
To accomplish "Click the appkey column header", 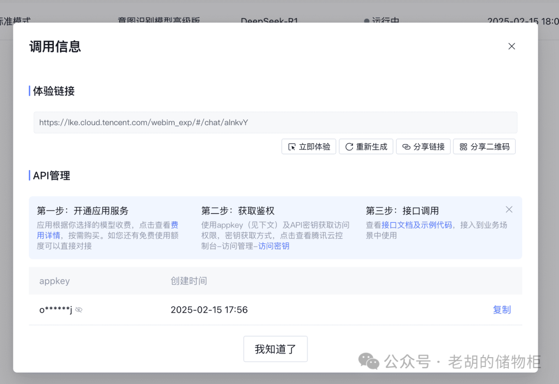I will coord(54,281).
